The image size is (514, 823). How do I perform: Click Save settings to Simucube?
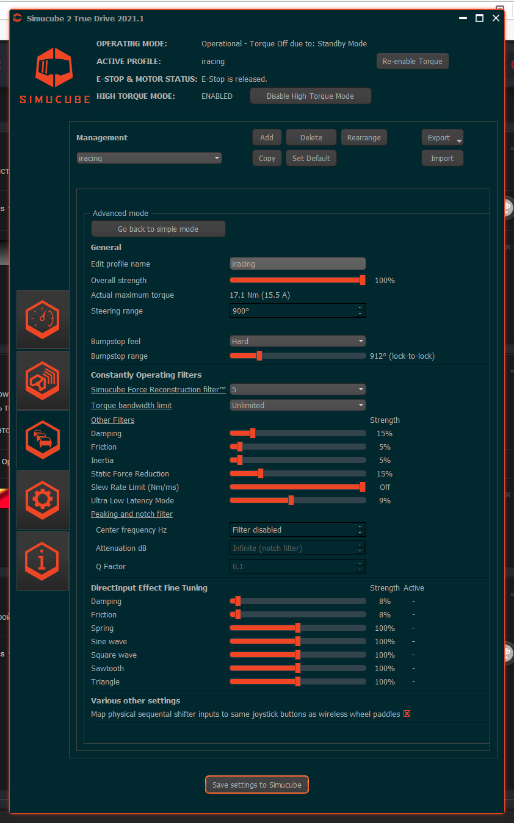(256, 785)
